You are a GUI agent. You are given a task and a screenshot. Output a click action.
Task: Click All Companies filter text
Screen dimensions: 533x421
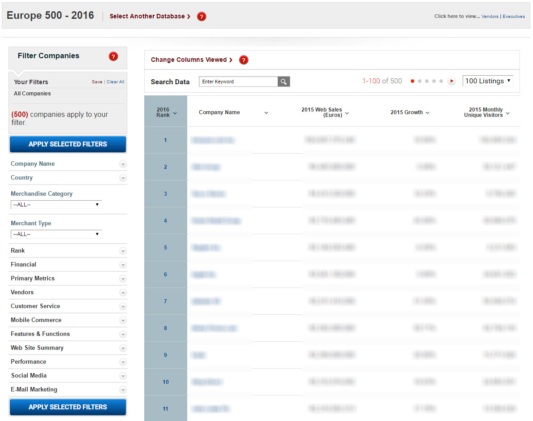[32, 94]
